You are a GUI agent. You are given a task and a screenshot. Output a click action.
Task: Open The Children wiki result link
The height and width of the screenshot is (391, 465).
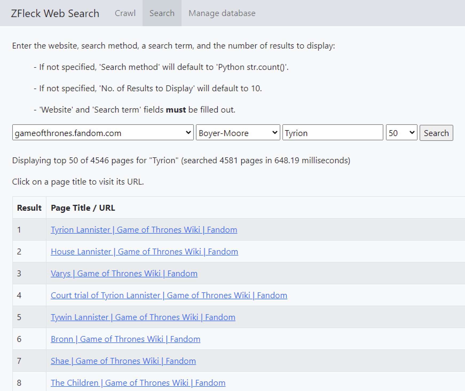138,383
